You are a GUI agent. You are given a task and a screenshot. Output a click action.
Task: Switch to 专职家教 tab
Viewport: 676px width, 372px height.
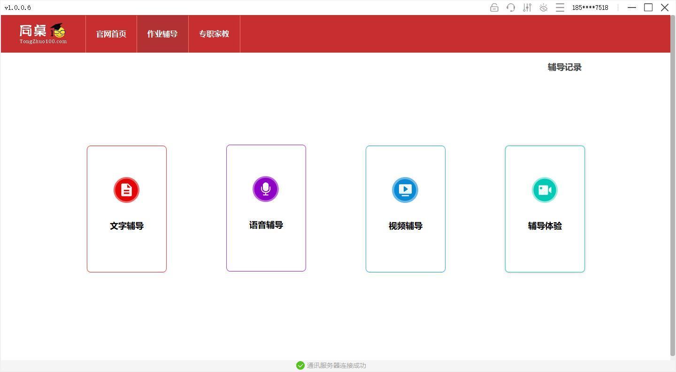point(214,34)
